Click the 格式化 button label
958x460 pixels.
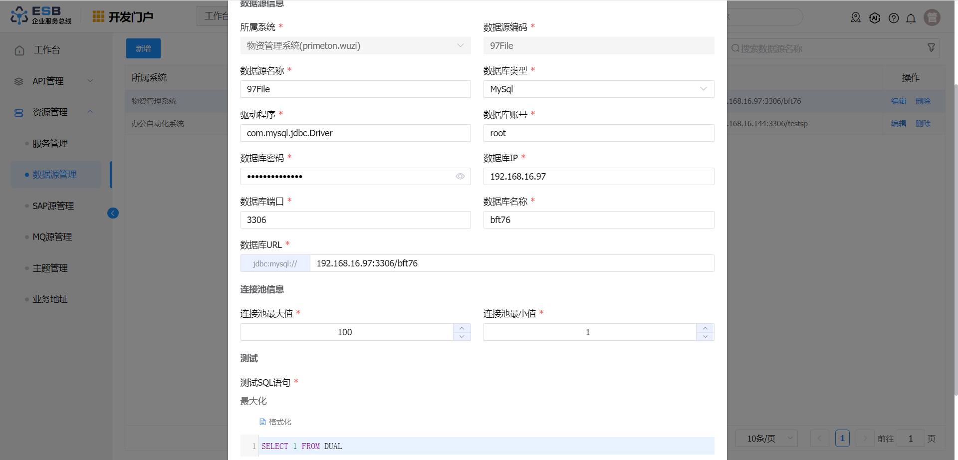tap(280, 422)
